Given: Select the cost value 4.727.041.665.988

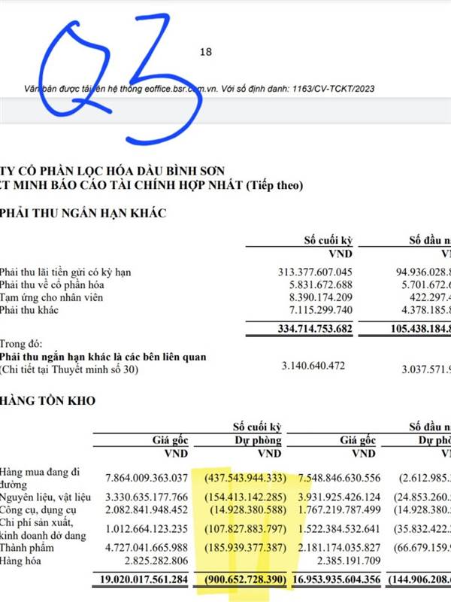Looking at the screenshot, I should [147, 548].
